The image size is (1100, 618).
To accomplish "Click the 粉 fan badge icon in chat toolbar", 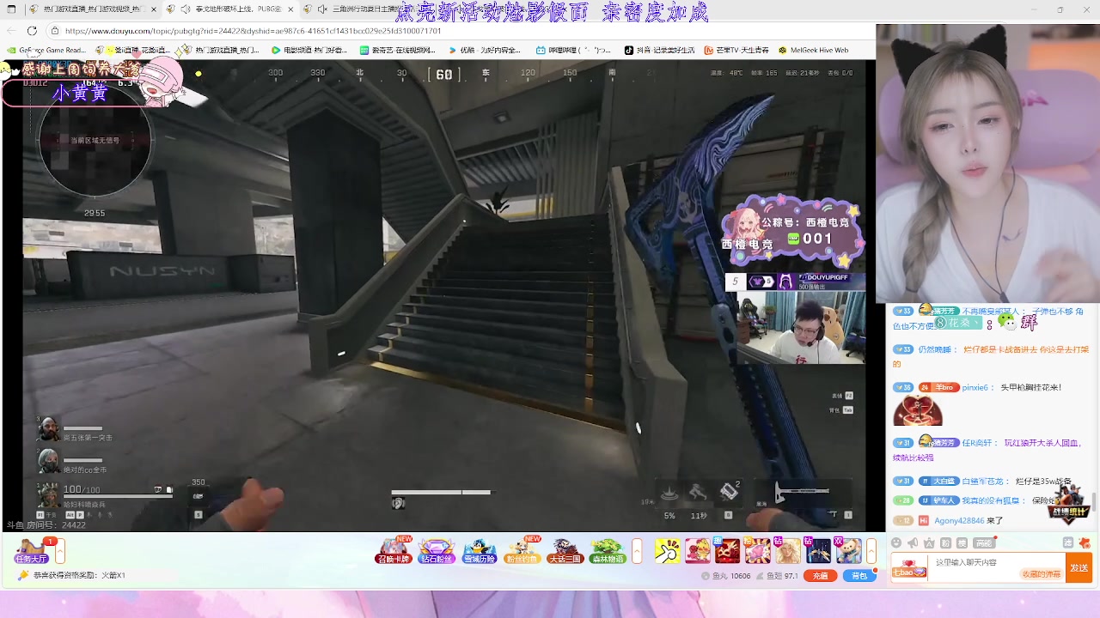I will tap(945, 542).
